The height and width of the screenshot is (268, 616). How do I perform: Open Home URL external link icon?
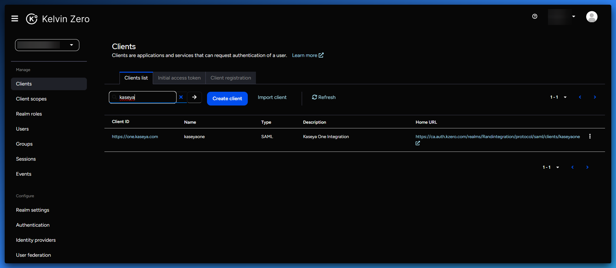coord(418,143)
